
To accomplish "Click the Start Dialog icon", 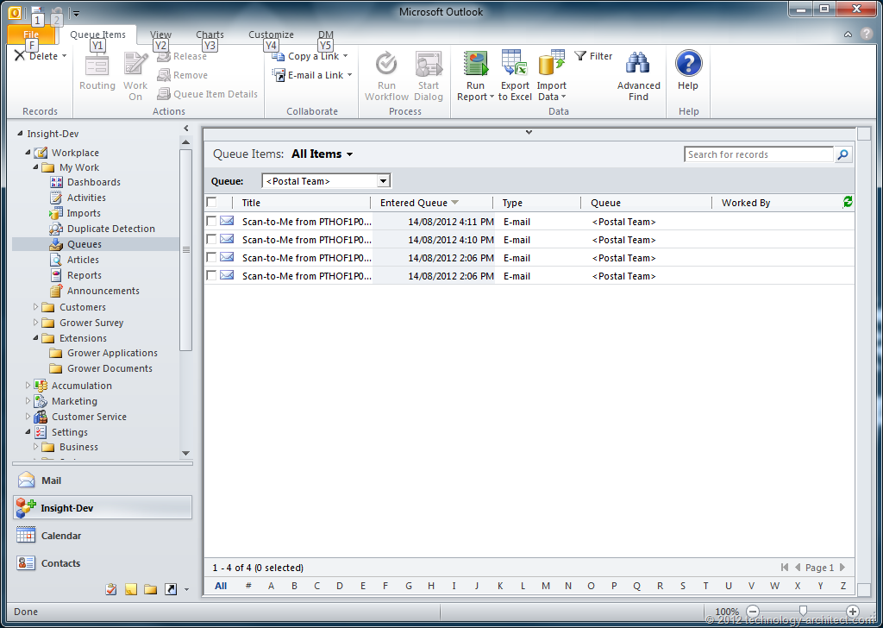I will point(428,63).
